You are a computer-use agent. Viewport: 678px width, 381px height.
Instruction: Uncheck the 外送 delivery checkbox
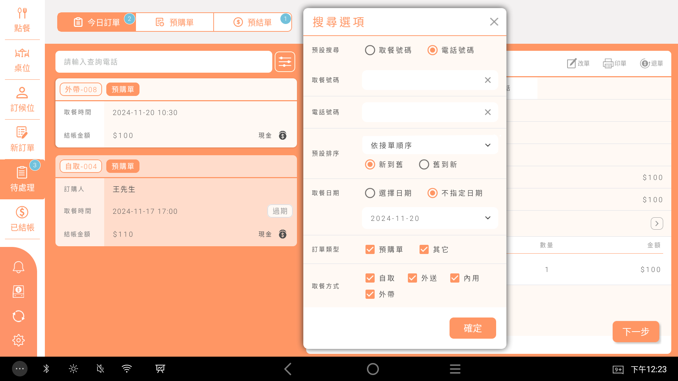412,278
